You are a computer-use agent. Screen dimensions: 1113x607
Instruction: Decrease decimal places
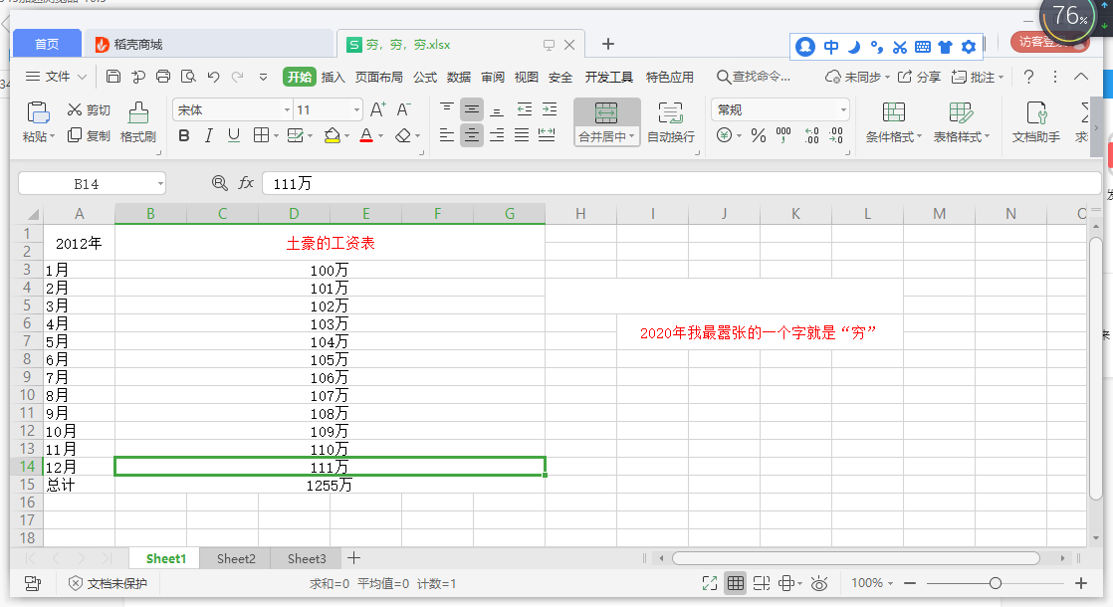pos(836,135)
